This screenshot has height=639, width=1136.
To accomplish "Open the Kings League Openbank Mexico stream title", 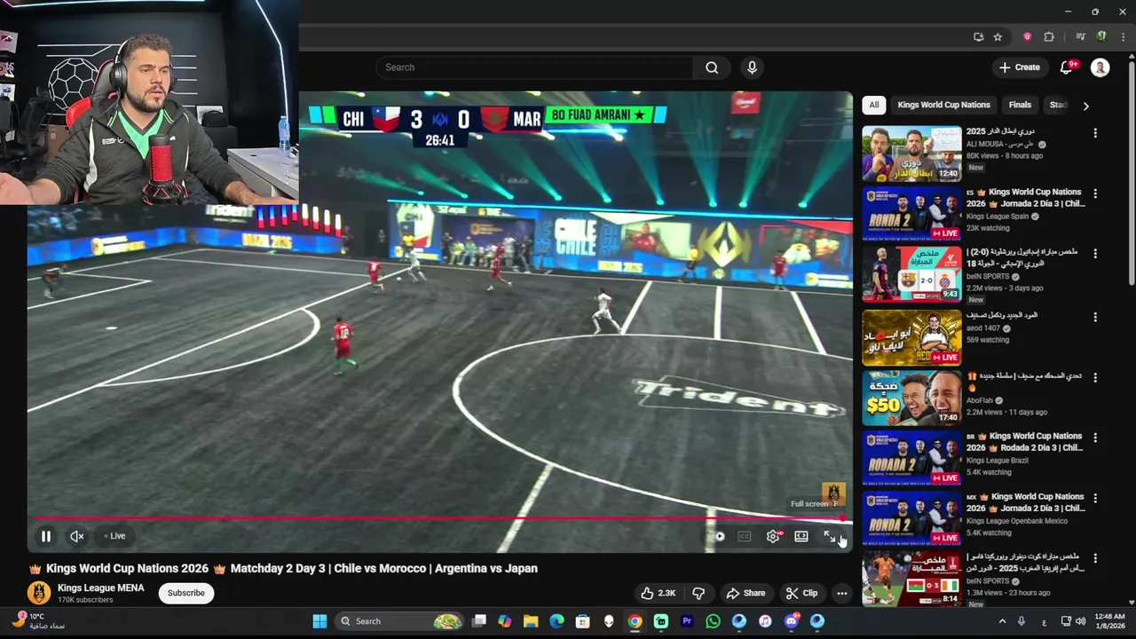I will [x=1026, y=502].
